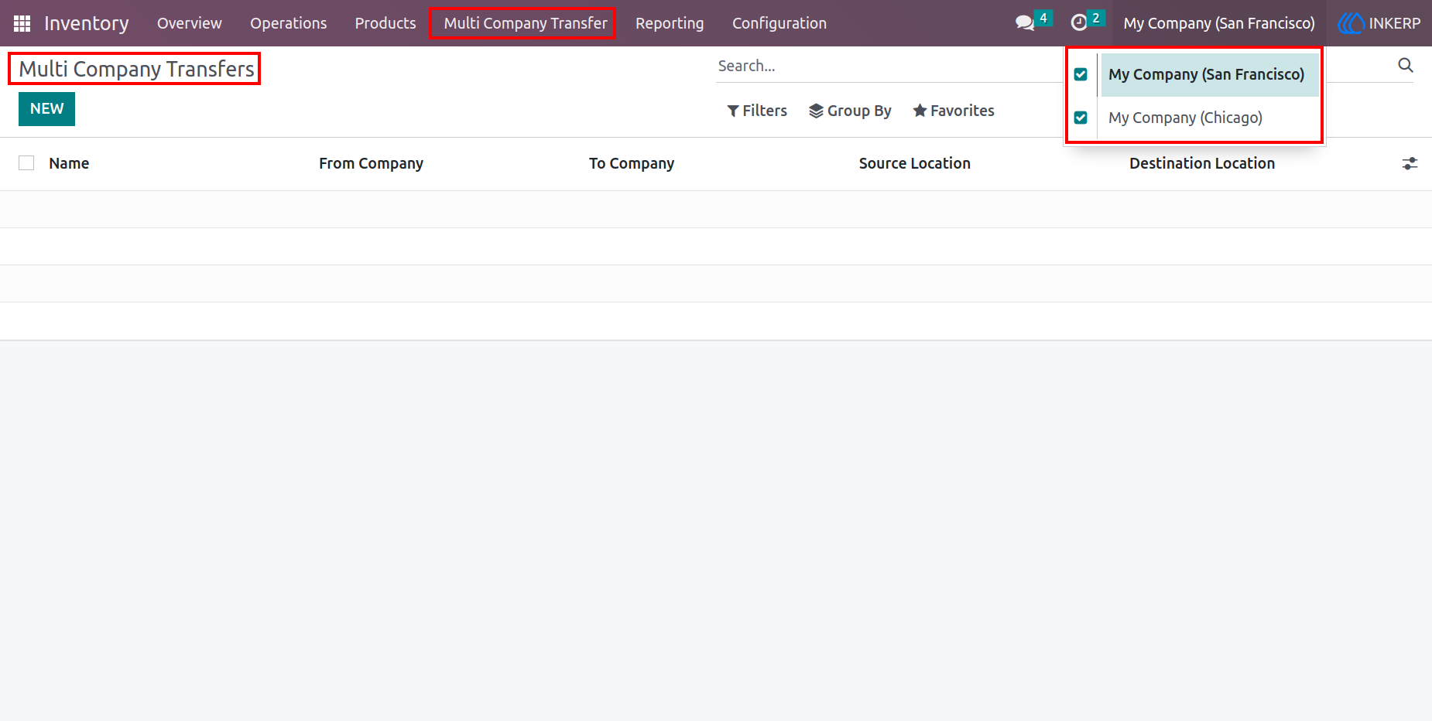
Task: Click the search magnifier icon
Action: 1406,65
